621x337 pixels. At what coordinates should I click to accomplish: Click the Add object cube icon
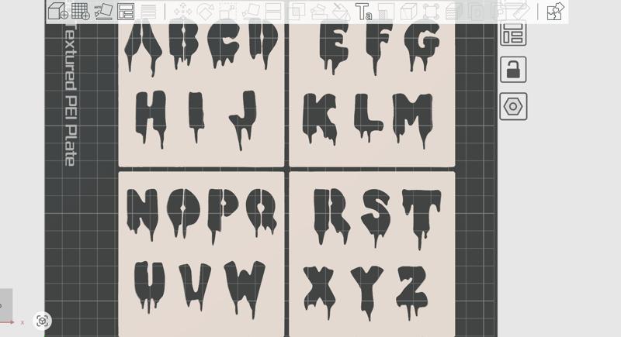[57, 11]
